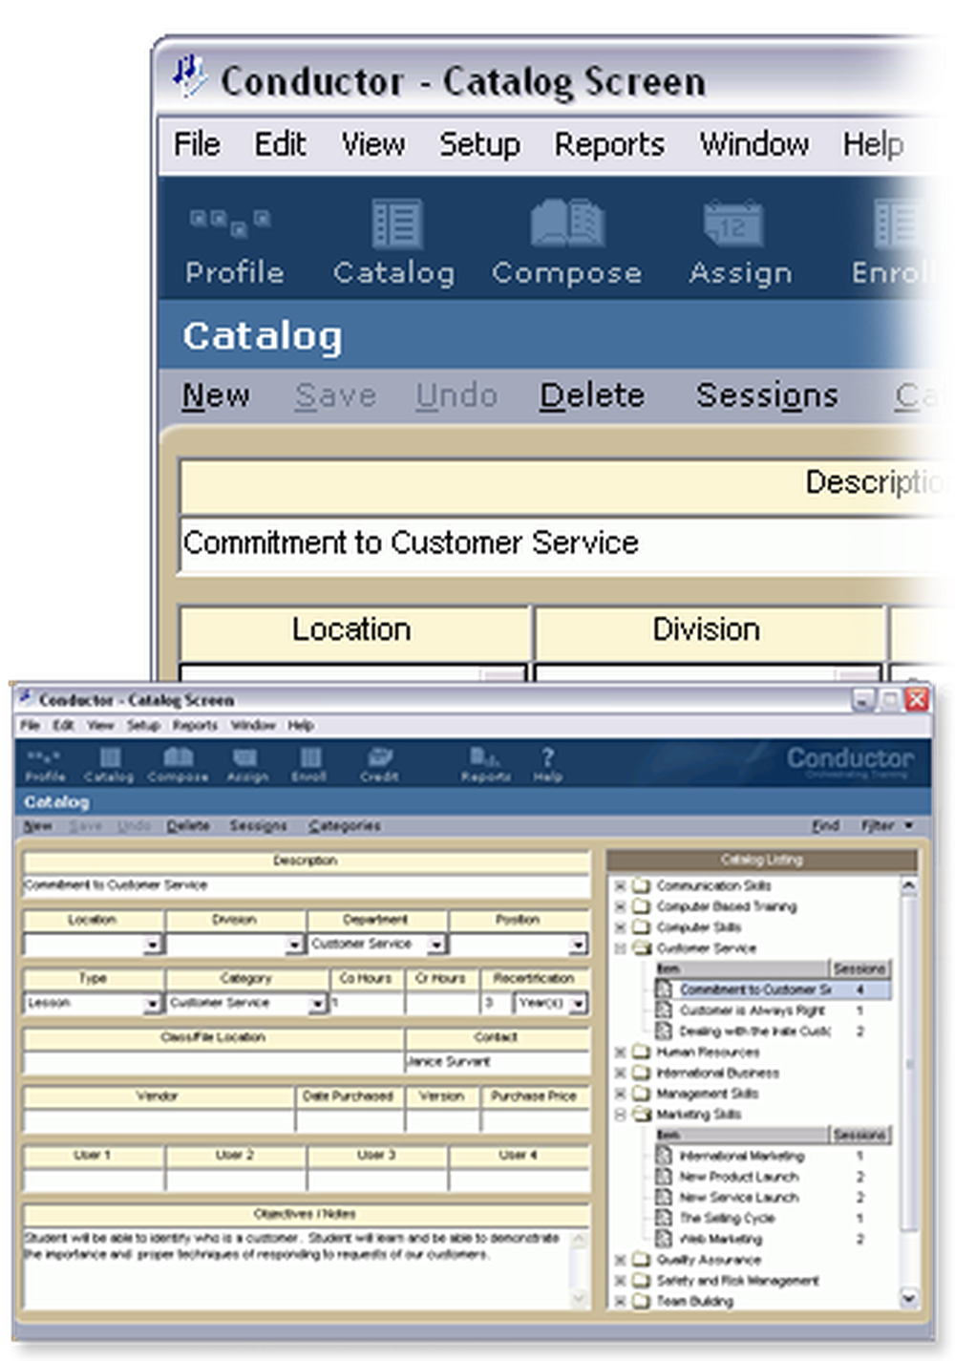Click the Description field in the large window
The width and height of the screenshot is (955, 1361).
563,543
